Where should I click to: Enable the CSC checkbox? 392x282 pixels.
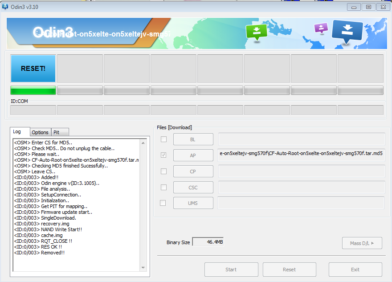tap(163, 187)
